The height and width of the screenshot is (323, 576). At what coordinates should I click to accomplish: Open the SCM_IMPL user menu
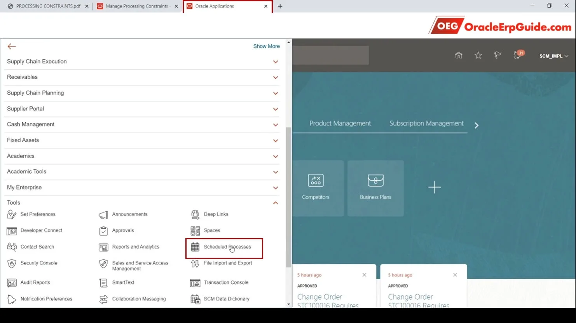[x=554, y=56]
